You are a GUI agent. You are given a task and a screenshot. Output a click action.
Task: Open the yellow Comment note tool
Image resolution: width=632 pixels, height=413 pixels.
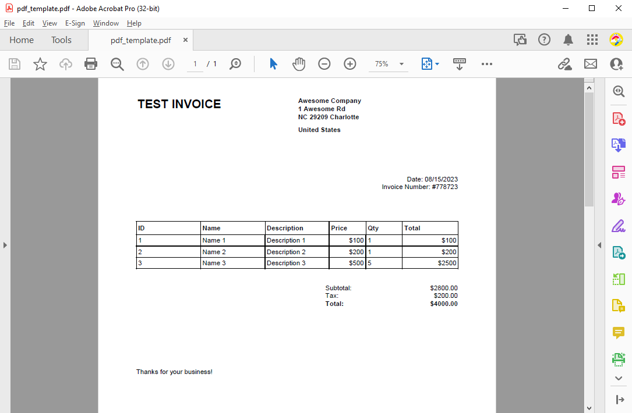(x=619, y=333)
